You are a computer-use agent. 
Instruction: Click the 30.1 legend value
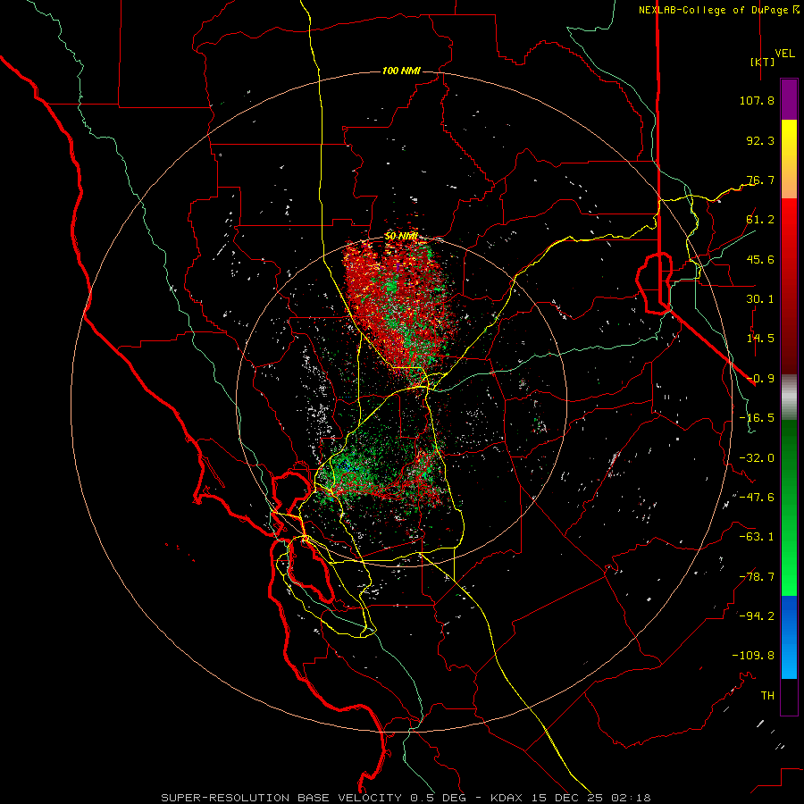click(760, 299)
